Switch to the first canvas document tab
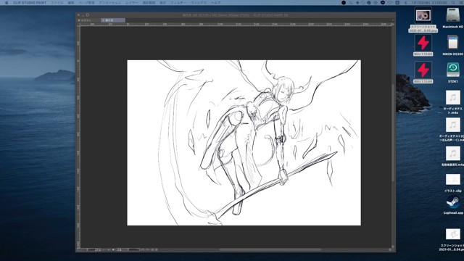 click(88, 20)
